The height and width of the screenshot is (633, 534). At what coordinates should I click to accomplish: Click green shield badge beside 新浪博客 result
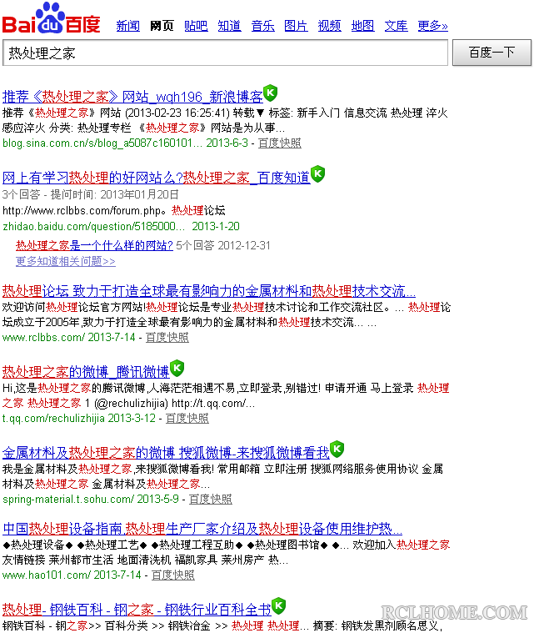270,93
